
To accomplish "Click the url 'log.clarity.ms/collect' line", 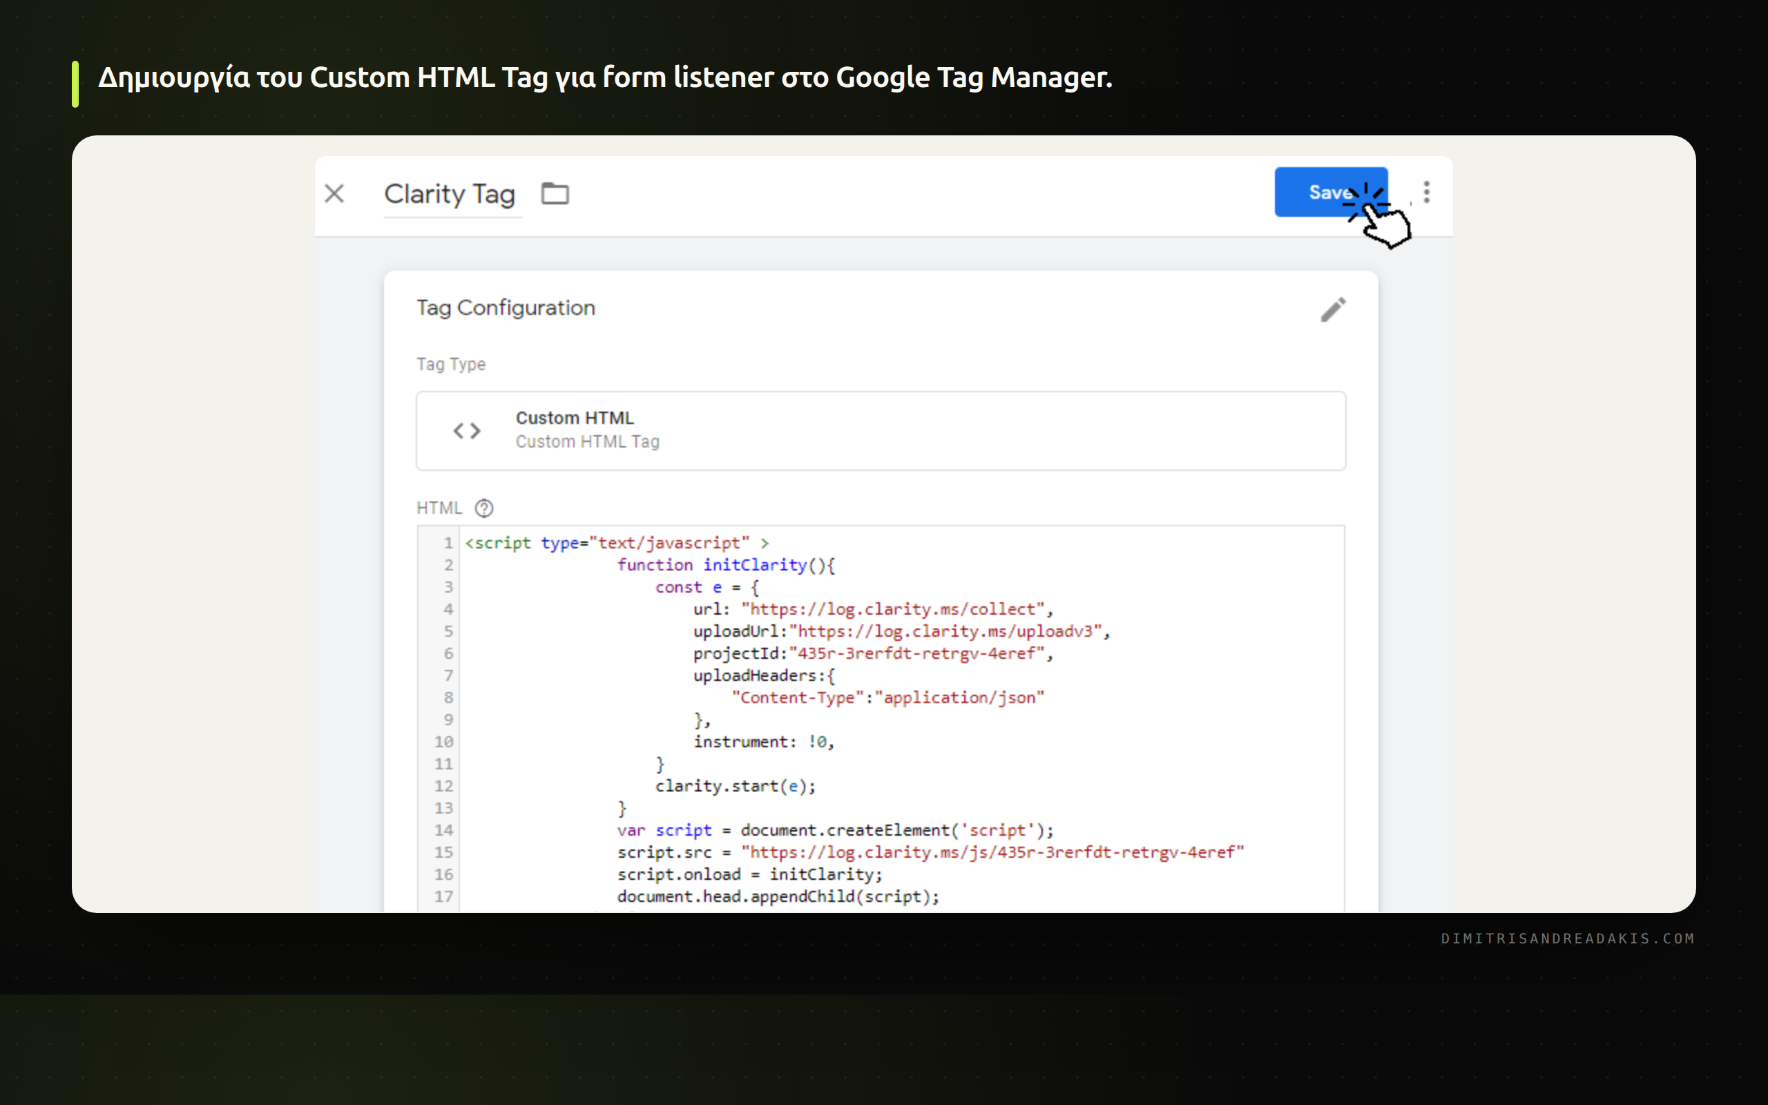I will point(873,608).
